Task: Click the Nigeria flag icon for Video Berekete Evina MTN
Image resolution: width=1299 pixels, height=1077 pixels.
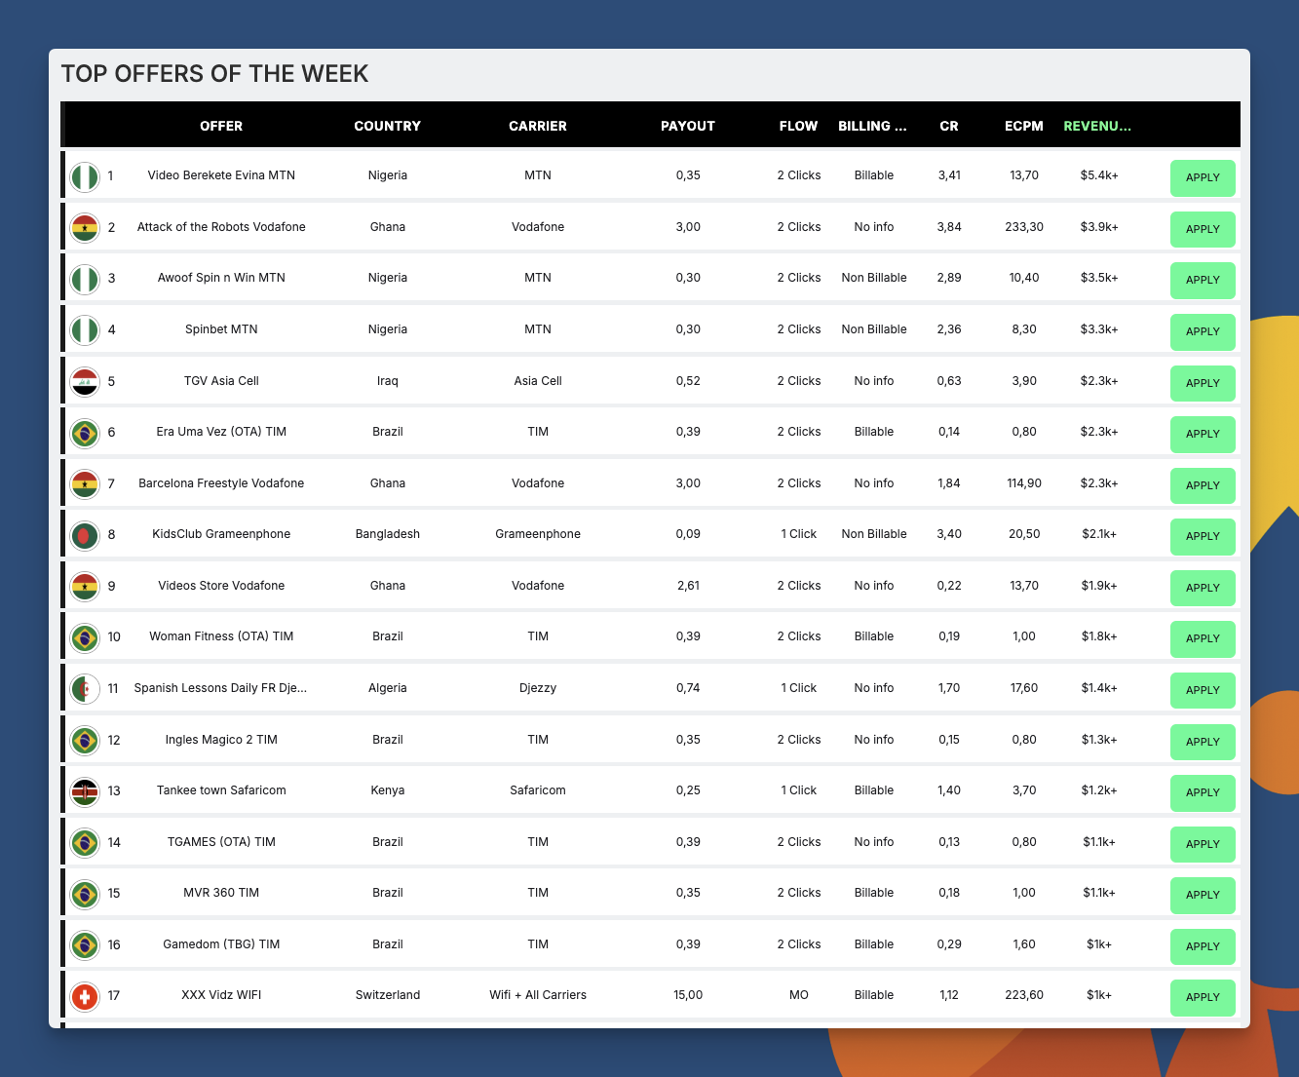Action: tap(86, 177)
